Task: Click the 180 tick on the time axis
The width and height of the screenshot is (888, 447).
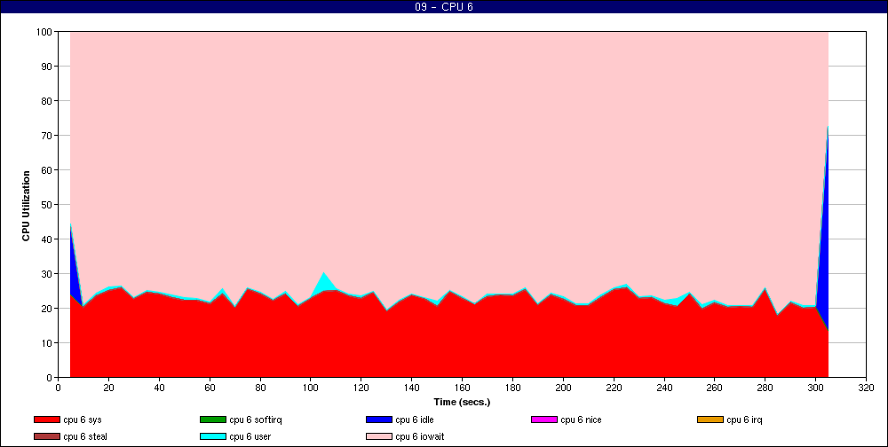Action: click(512, 388)
